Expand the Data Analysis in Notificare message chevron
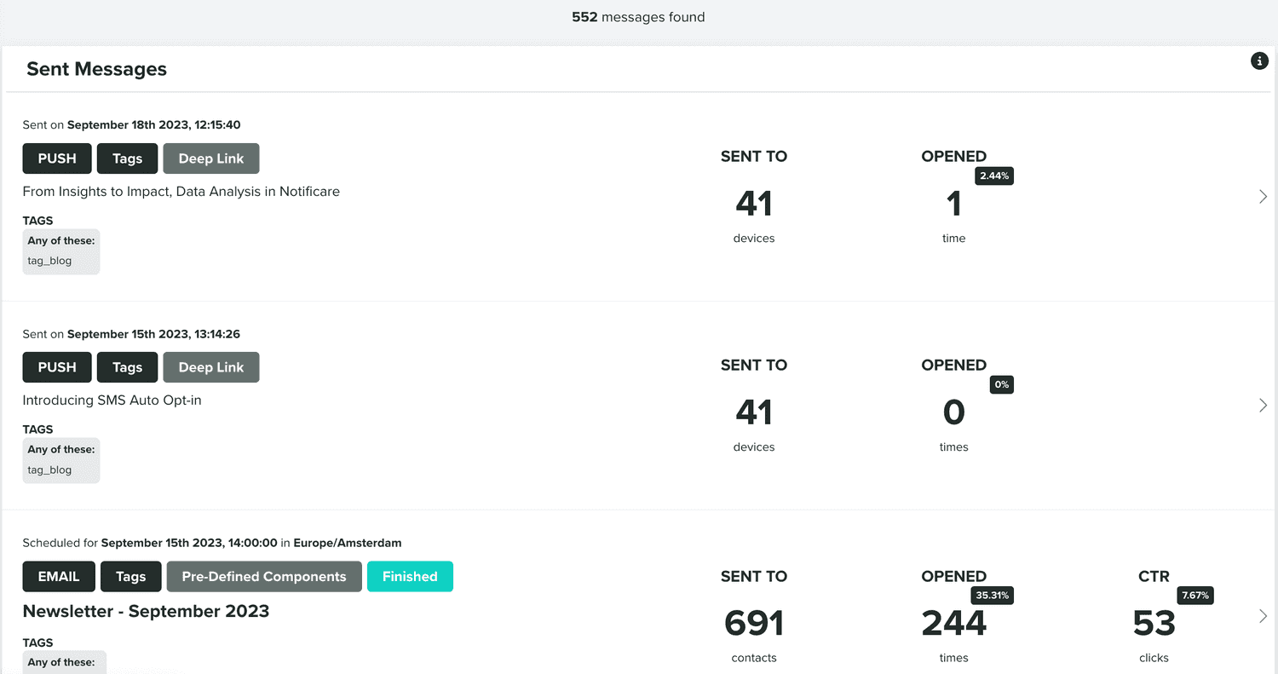The height and width of the screenshot is (674, 1278). coord(1263,197)
